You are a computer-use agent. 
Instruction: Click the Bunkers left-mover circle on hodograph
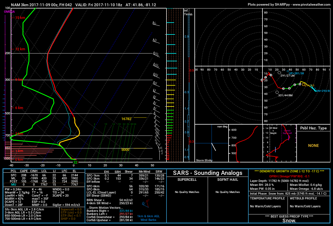(279, 73)
